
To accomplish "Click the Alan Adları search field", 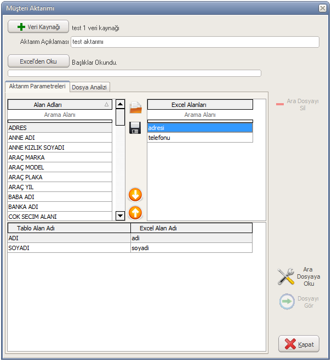I will [60, 115].
